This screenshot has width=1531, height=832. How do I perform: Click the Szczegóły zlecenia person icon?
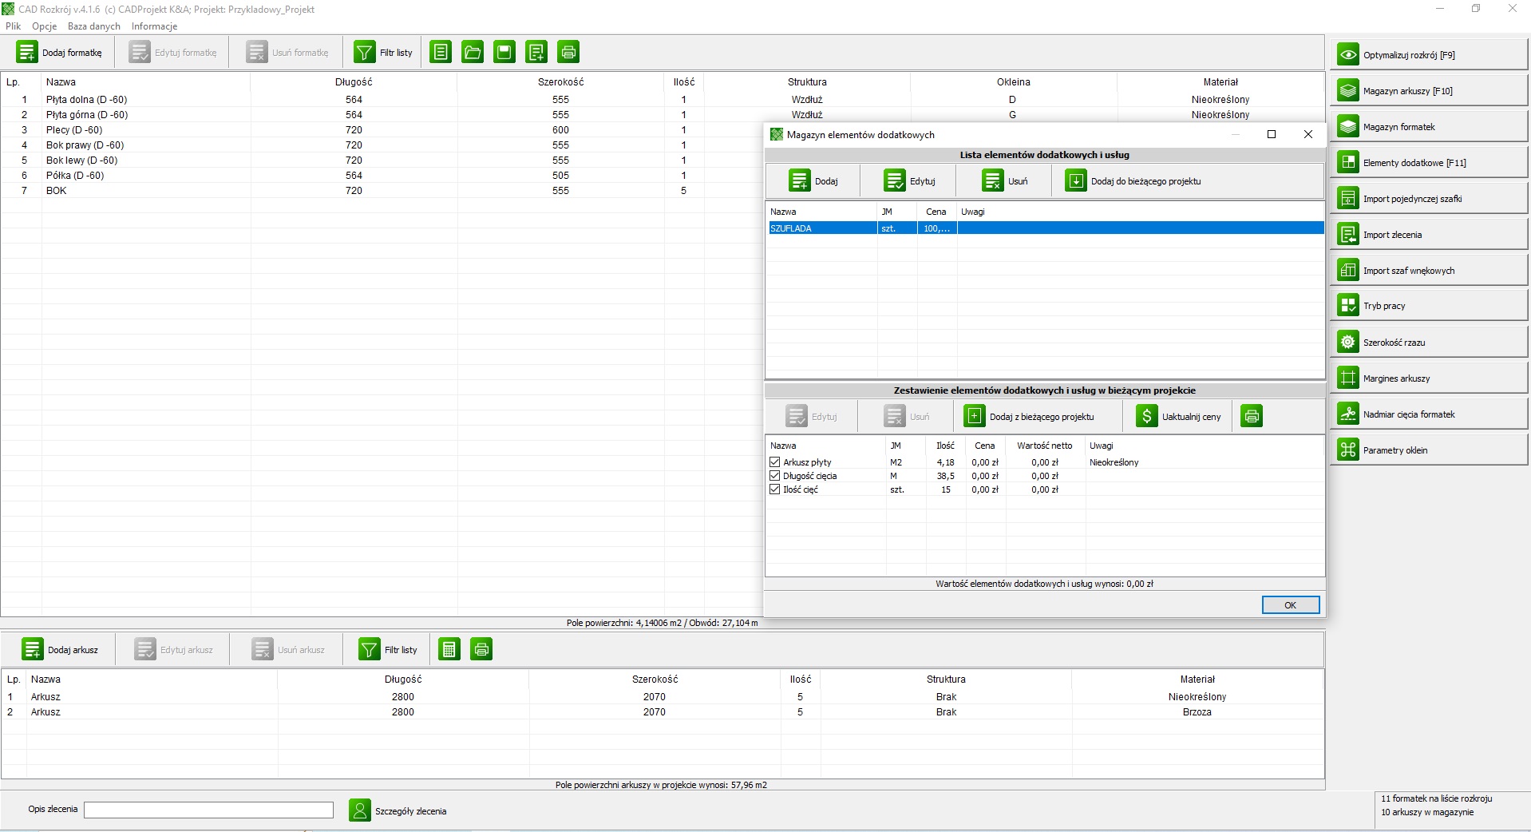(x=360, y=811)
